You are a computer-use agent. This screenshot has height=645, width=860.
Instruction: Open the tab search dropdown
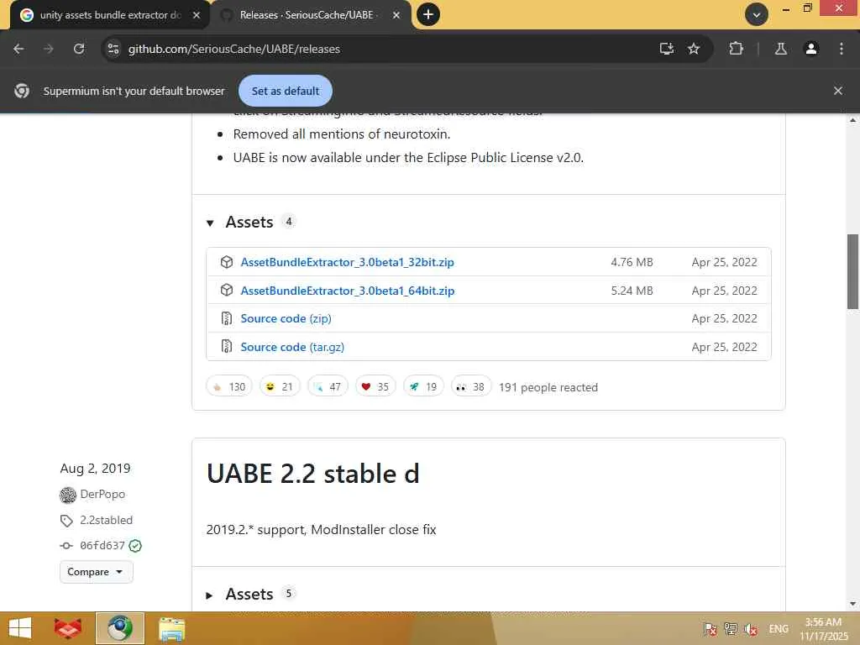(757, 14)
